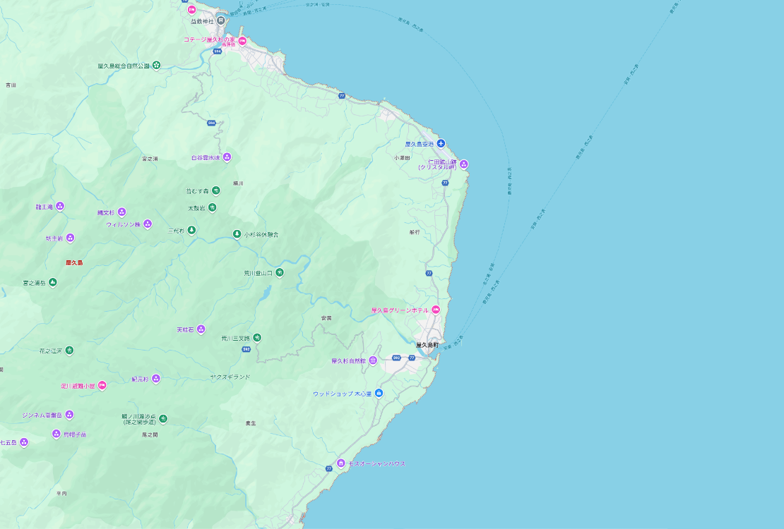The width and height of the screenshot is (784, 529).
Task: Open the 屋久島グリーンホテル hotel marker
Action: [x=436, y=310]
